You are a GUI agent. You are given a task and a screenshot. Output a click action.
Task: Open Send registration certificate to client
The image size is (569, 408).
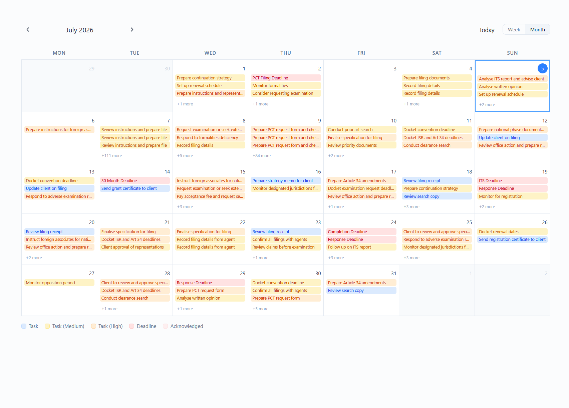(512, 240)
